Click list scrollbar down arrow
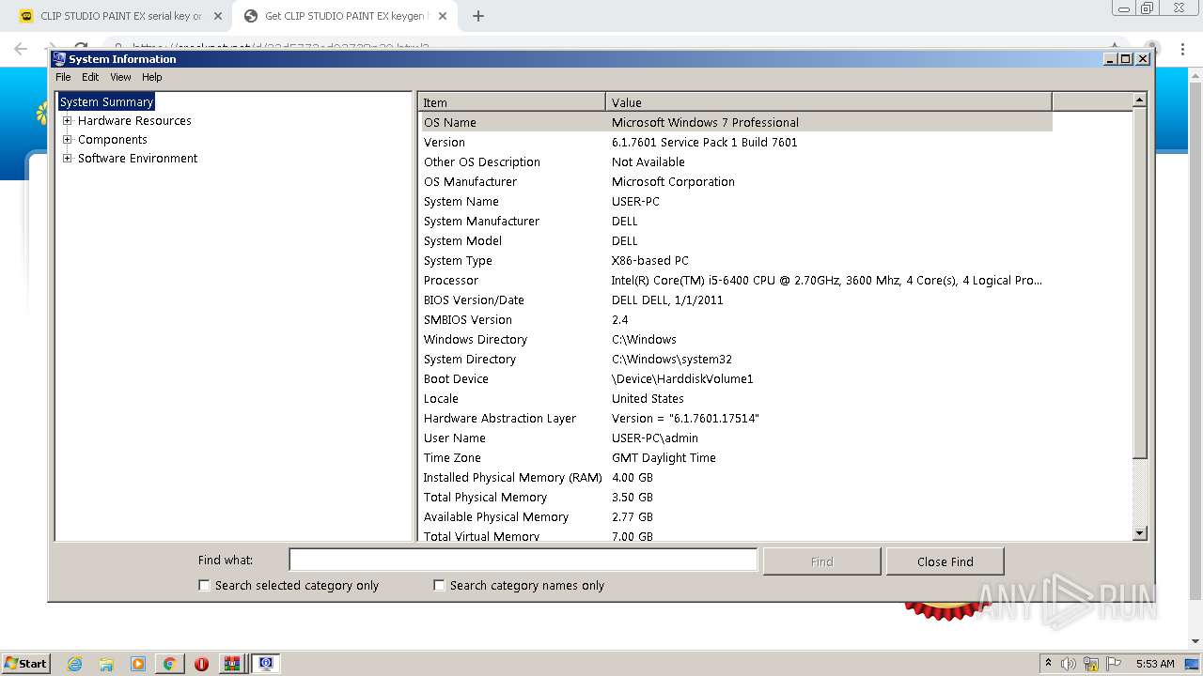The width and height of the screenshot is (1203, 676). point(1140,533)
